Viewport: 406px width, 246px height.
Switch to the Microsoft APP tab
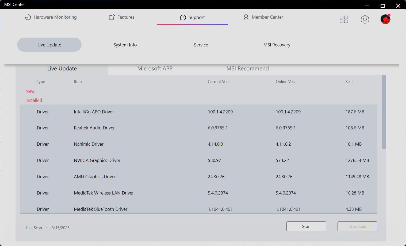point(155,69)
